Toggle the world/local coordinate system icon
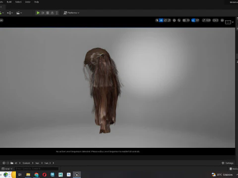Image resolution: width=238 pixels, height=178 pixels. pyautogui.click(x=174, y=20)
